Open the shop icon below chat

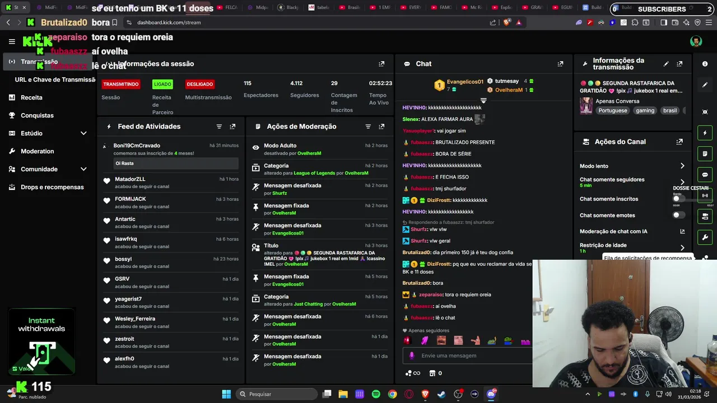coord(435,373)
